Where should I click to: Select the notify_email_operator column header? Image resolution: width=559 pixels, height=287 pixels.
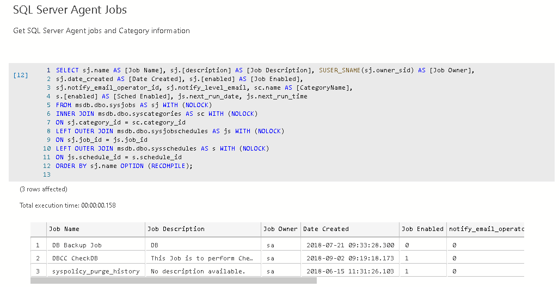[x=486, y=229]
